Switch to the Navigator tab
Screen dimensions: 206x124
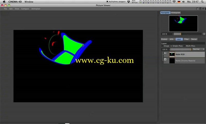point(165,13)
